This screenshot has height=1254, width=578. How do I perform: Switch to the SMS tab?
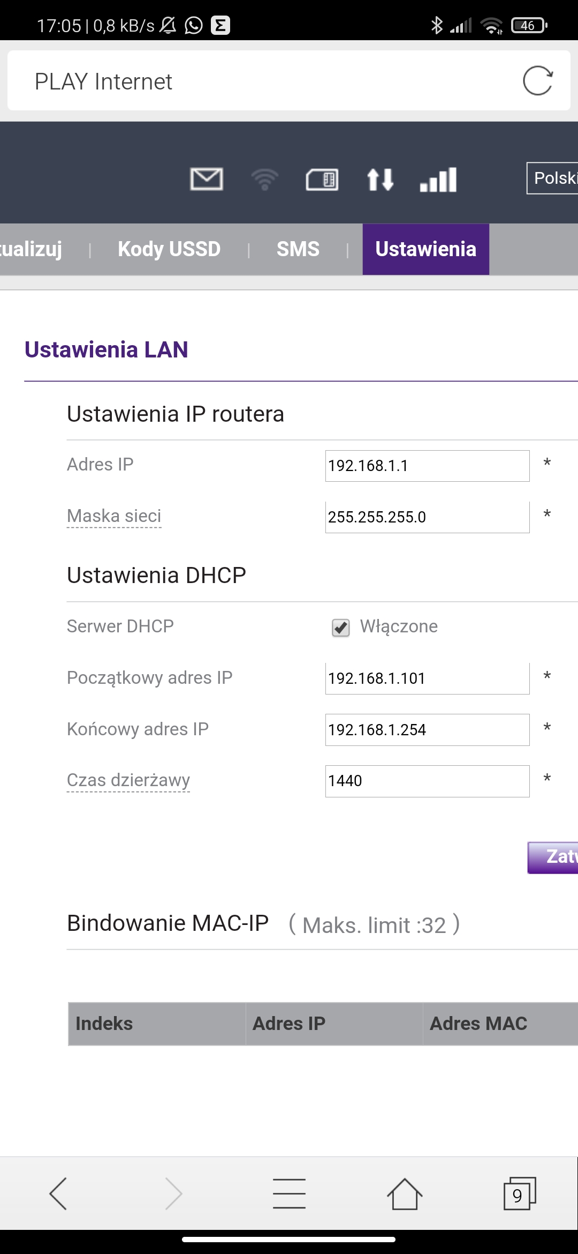click(298, 249)
